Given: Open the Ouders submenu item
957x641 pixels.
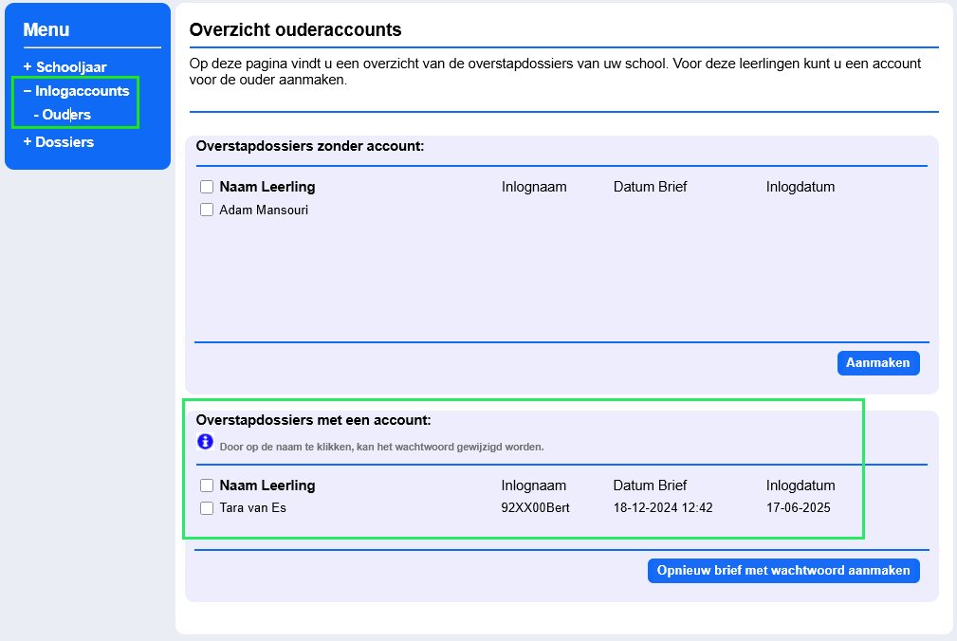Looking at the screenshot, I should tap(65, 115).
